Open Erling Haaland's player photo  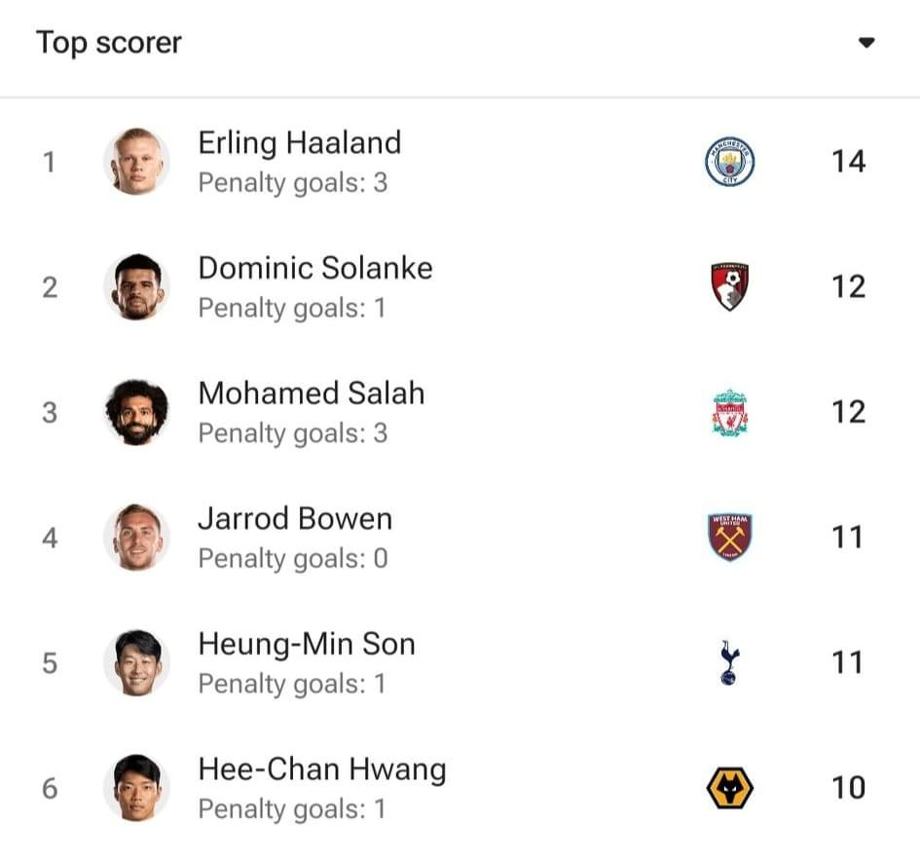(136, 162)
